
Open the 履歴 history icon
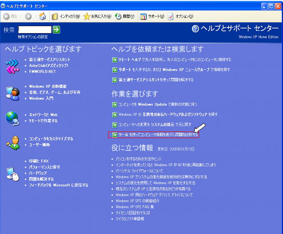coord(118,17)
